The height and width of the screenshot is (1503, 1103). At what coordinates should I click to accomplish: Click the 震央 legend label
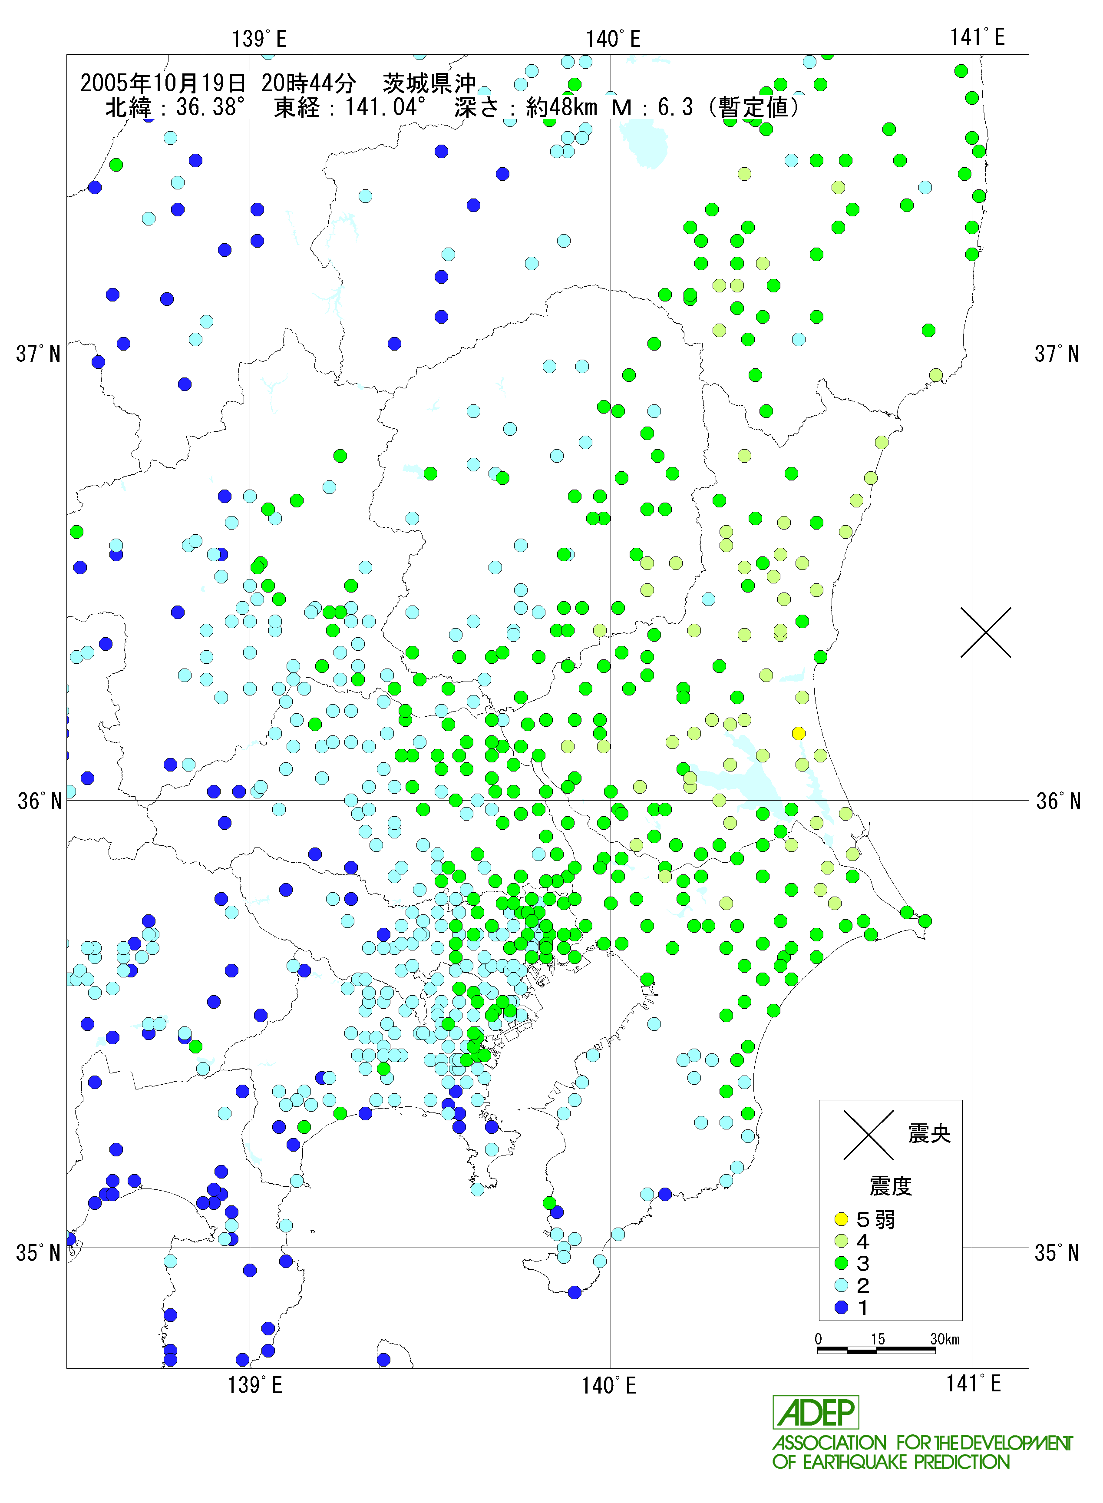coord(929,1134)
